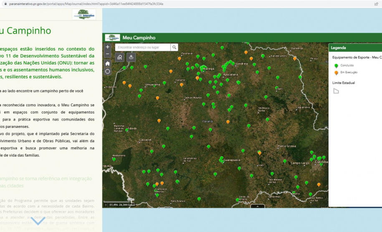
Task: Expand the attribute table arrow at map bottom
Action: [258, 206]
